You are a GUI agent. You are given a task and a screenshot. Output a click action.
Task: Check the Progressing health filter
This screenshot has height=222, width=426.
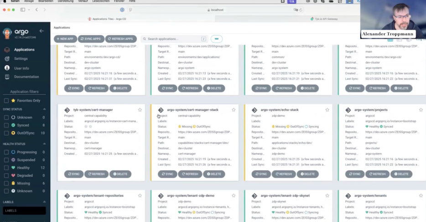point(6,152)
